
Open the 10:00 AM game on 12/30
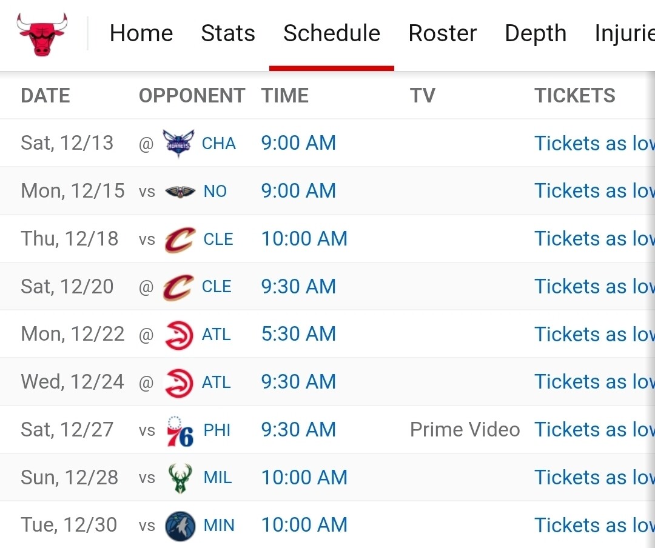(304, 525)
